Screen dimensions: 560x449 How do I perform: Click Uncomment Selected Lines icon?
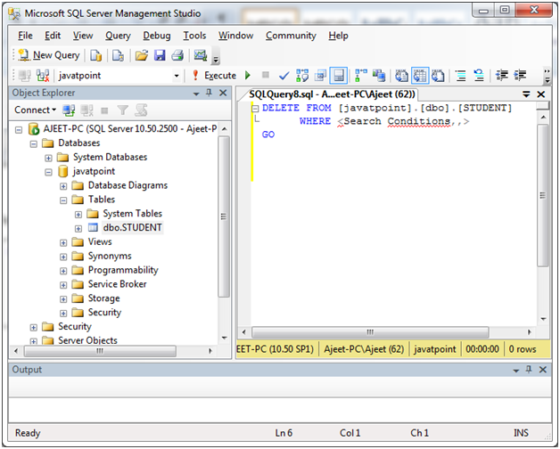pyautogui.click(x=479, y=76)
